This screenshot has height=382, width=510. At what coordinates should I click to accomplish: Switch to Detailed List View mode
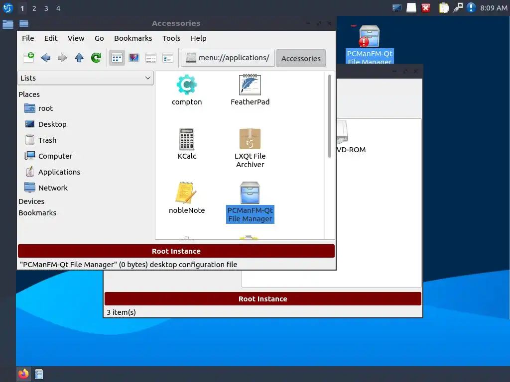[151, 58]
